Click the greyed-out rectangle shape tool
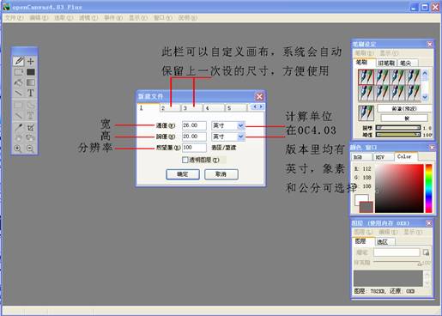This screenshot has height=316, width=442. (19, 105)
